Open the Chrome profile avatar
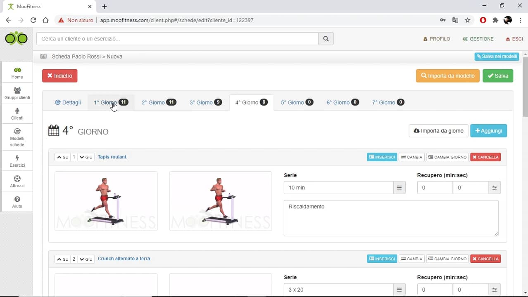This screenshot has height=297, width=528. pos(508,20)
